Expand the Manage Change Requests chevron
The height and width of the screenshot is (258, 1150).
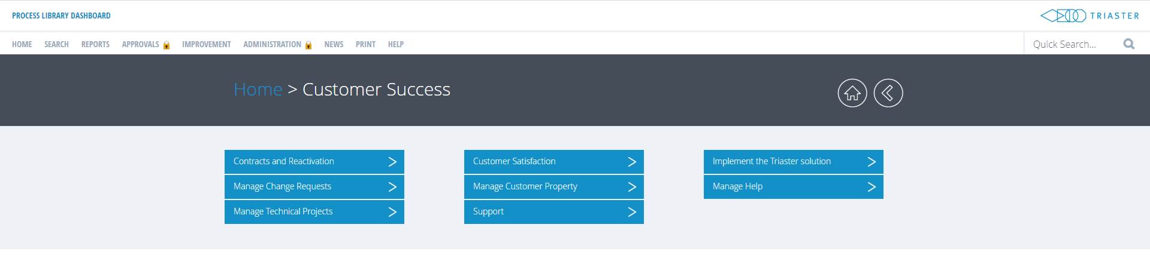tap(392, 187)
